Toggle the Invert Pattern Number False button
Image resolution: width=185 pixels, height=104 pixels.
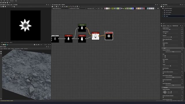(x=173, y=77)
